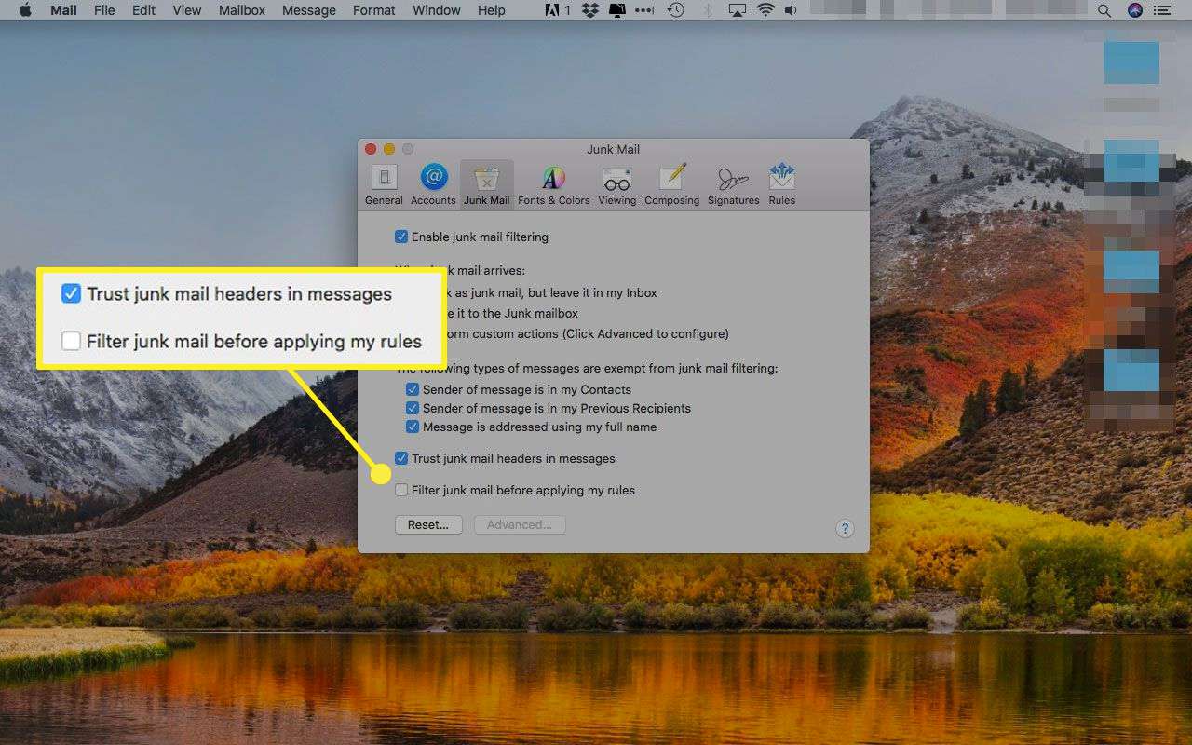Open the Dropbox menu bar item
Viewport: 1192px width, 745px height.
coord(589,11)
